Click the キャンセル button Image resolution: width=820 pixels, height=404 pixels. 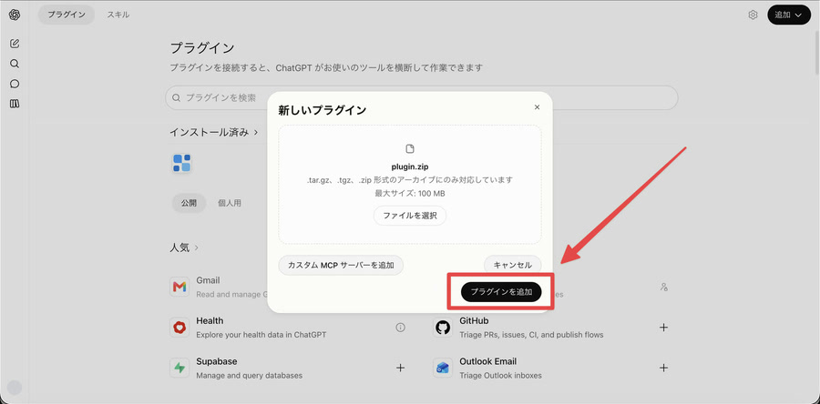click(x=512, y=265)
